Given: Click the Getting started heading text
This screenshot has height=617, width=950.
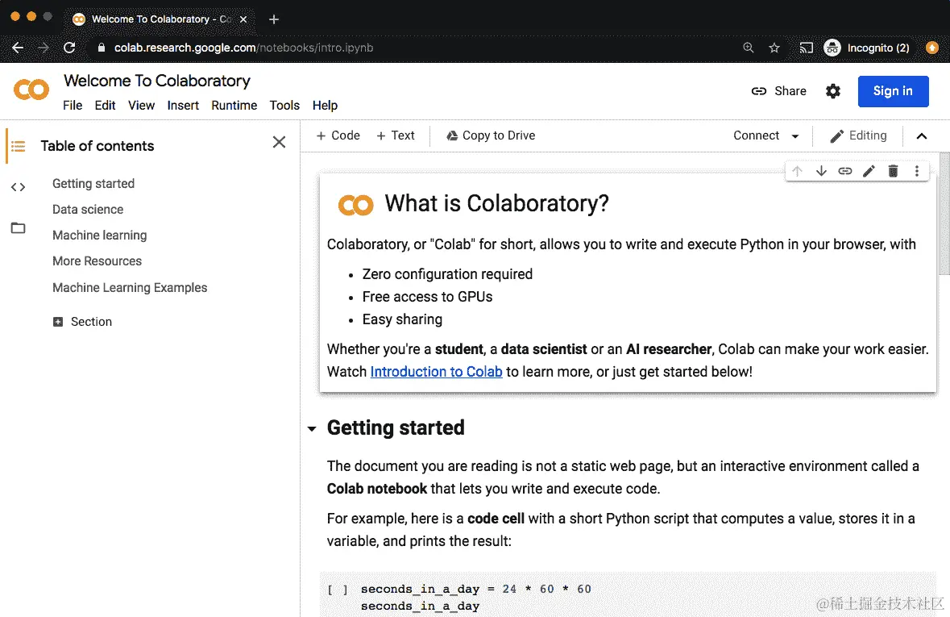Looking at the screenshot, I should pyautogui.click(x=396, y=427).
